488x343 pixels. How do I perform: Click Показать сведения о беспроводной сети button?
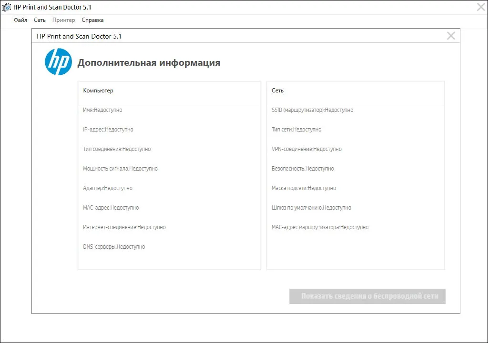click(x=367, y=296)
